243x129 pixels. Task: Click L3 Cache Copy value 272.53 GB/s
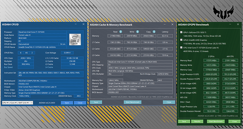148,55
